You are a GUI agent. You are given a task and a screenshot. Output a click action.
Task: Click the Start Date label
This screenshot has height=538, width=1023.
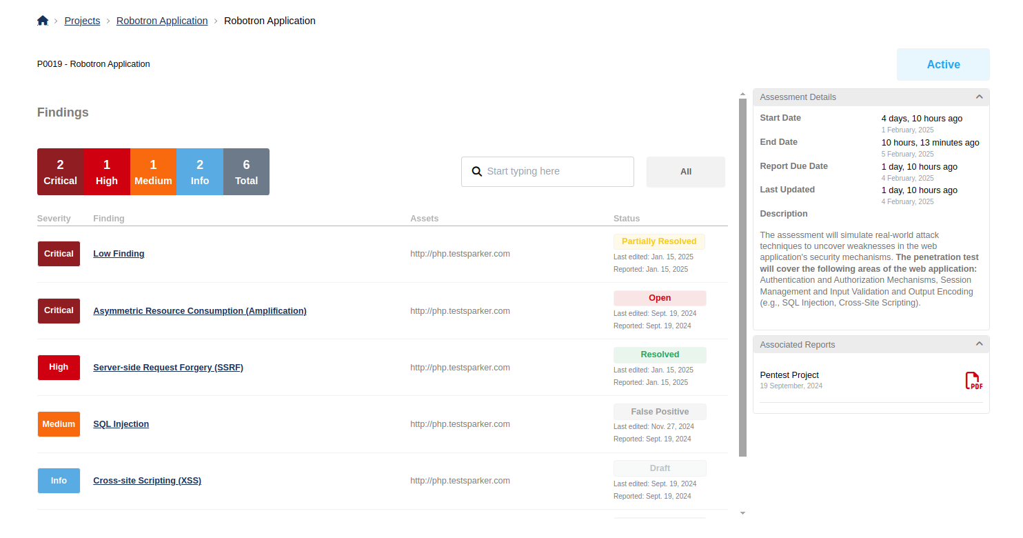click(780, 118)
